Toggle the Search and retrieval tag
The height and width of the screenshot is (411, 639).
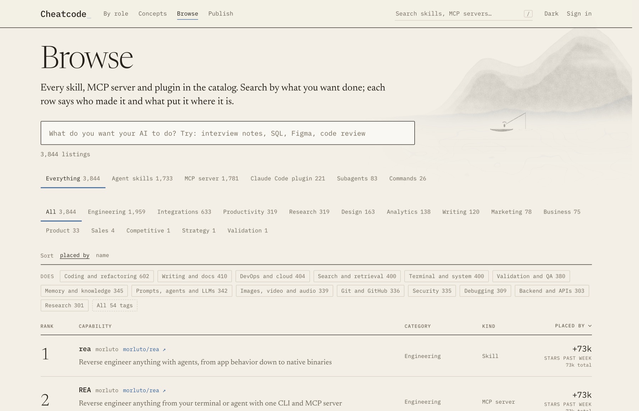coord(357,276)
